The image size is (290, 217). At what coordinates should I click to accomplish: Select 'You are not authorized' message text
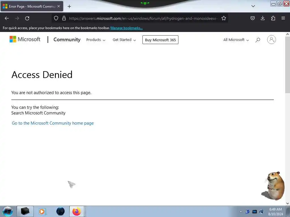(x=51, y=93)
